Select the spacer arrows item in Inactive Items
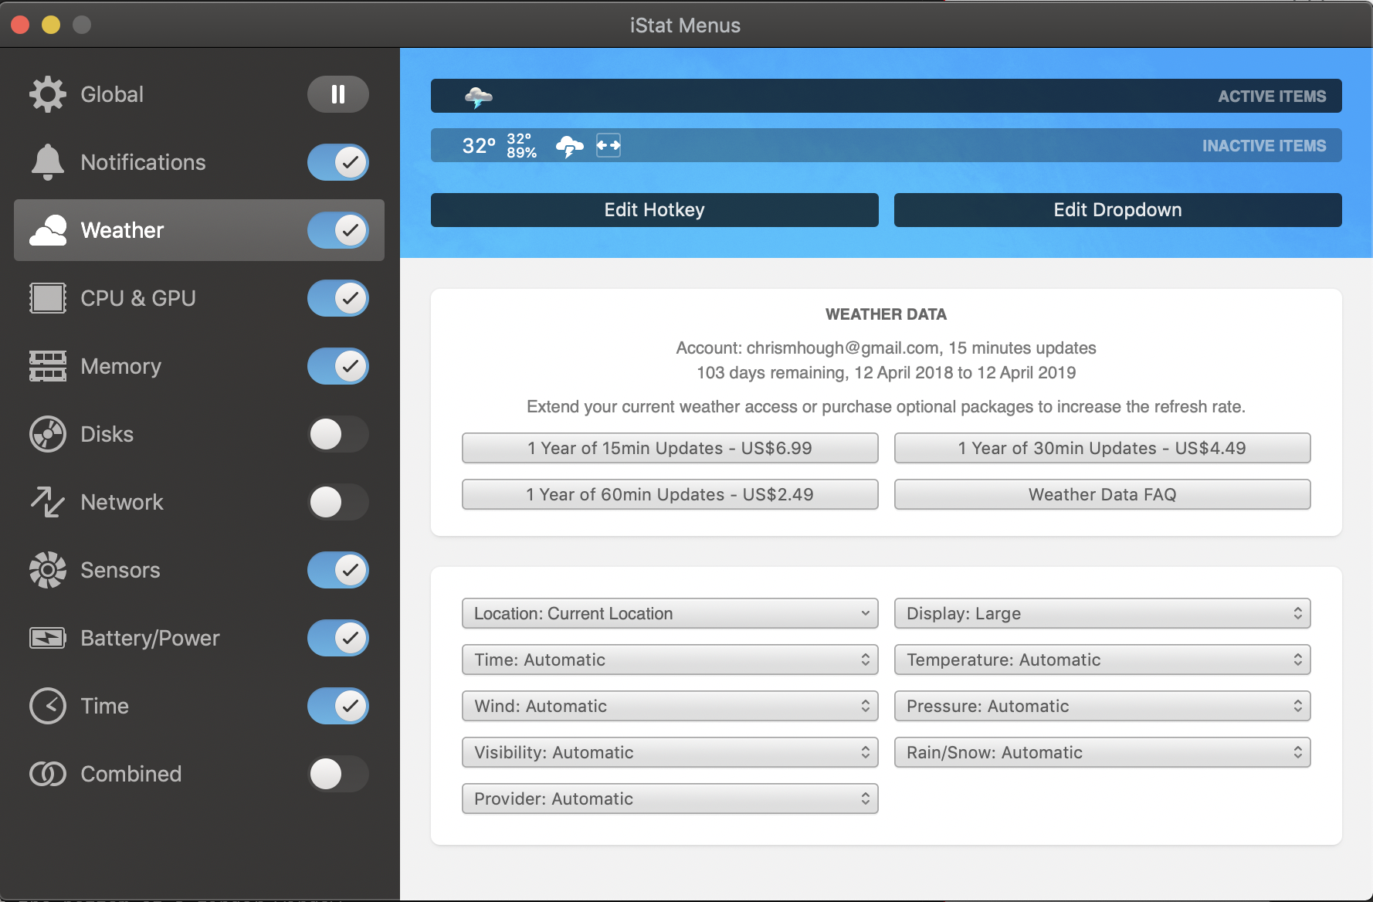 609,145
